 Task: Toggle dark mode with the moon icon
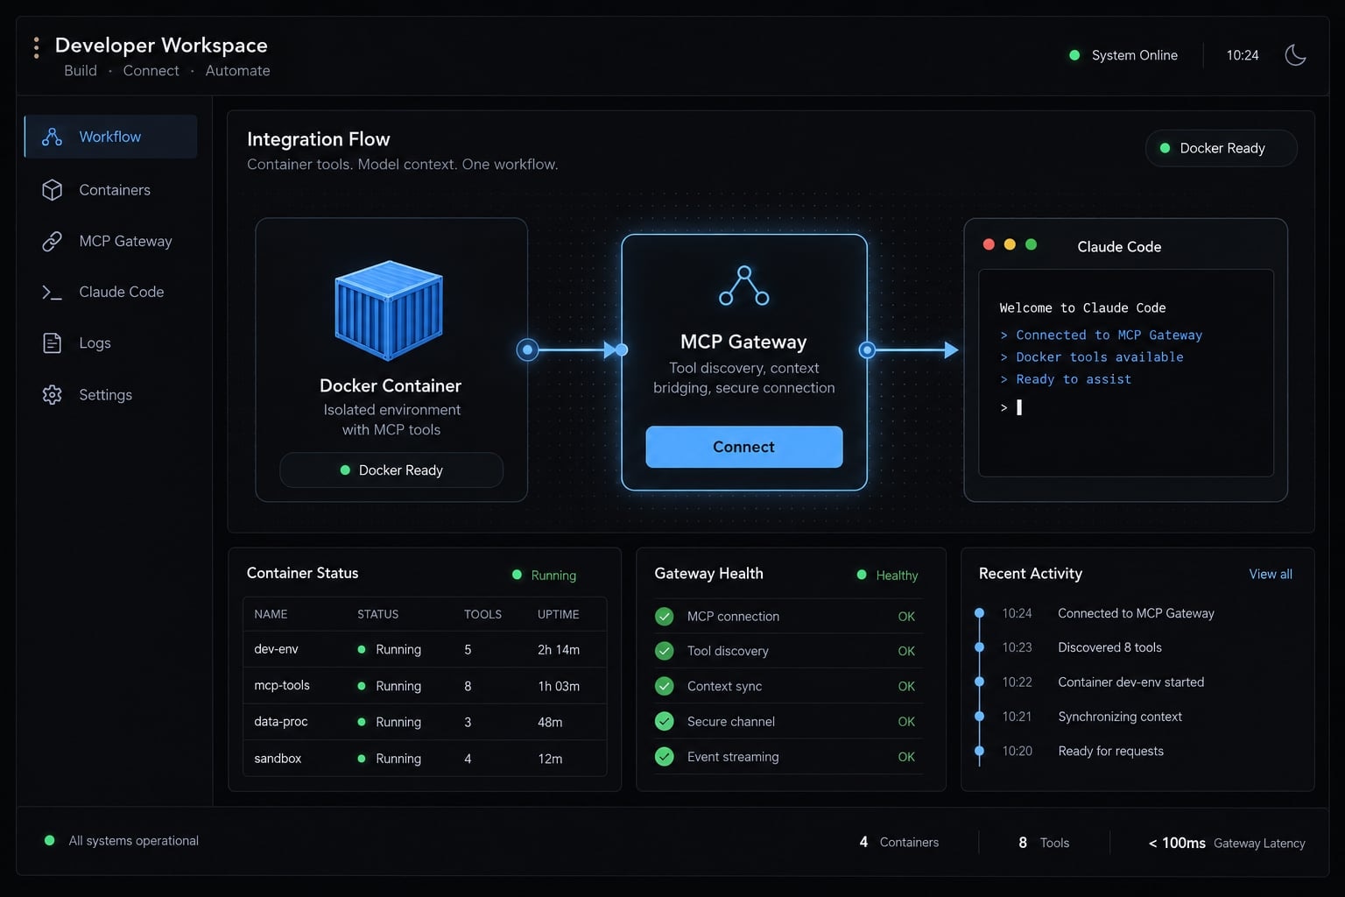(x=1295, y=55)
